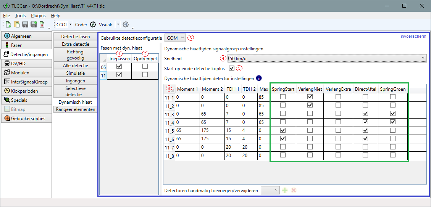Click Moment 2 cell of row 11_5

(212, 130)
